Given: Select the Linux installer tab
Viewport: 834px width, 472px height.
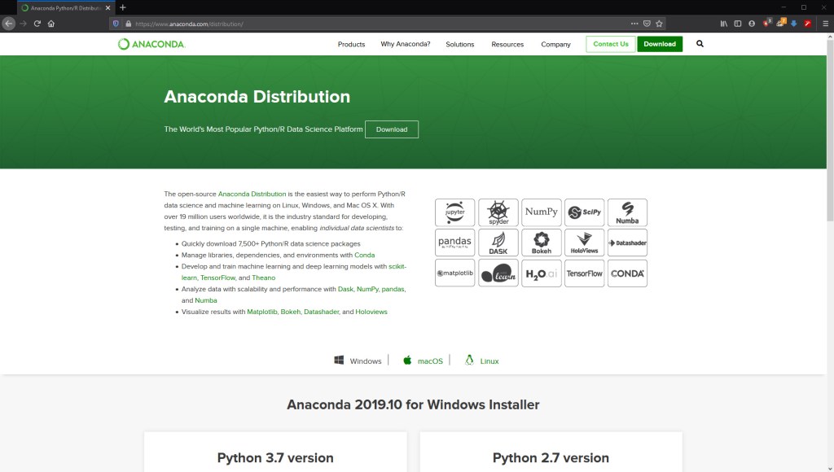Looking at the screenshot, I should (x=482, y=361).
